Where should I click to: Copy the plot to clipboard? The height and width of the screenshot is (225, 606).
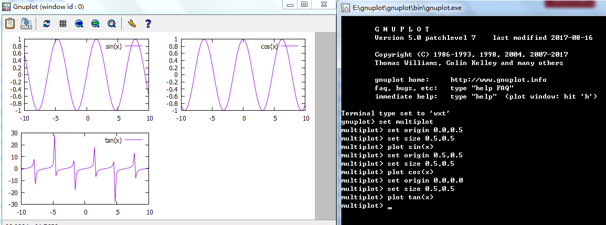coord(10,24)
